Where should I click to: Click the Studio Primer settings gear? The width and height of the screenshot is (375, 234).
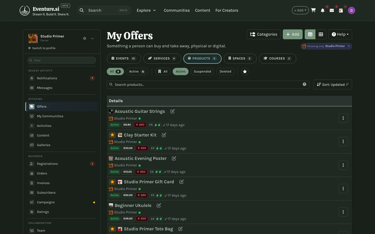[x=85, y=38]
